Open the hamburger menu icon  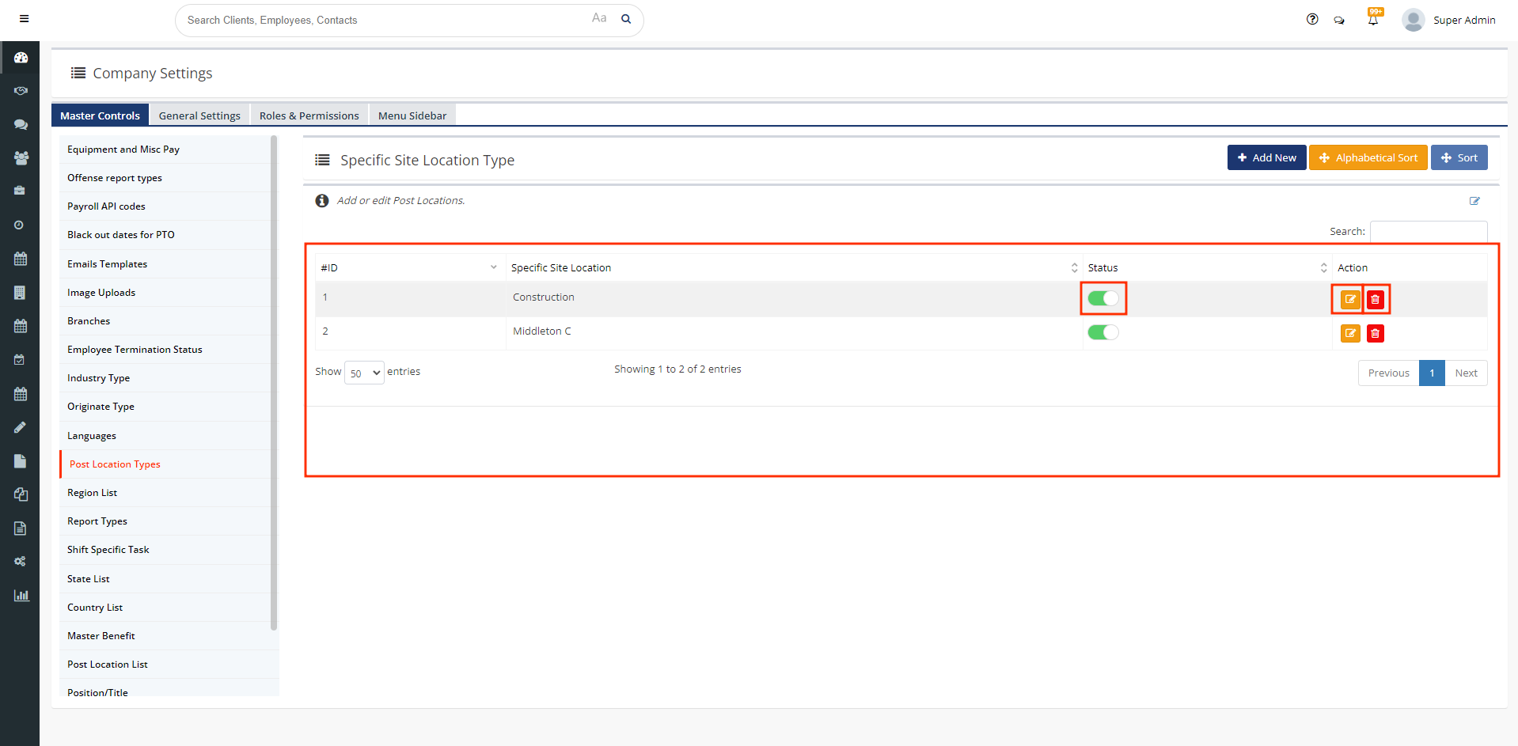tap(24, 19)
